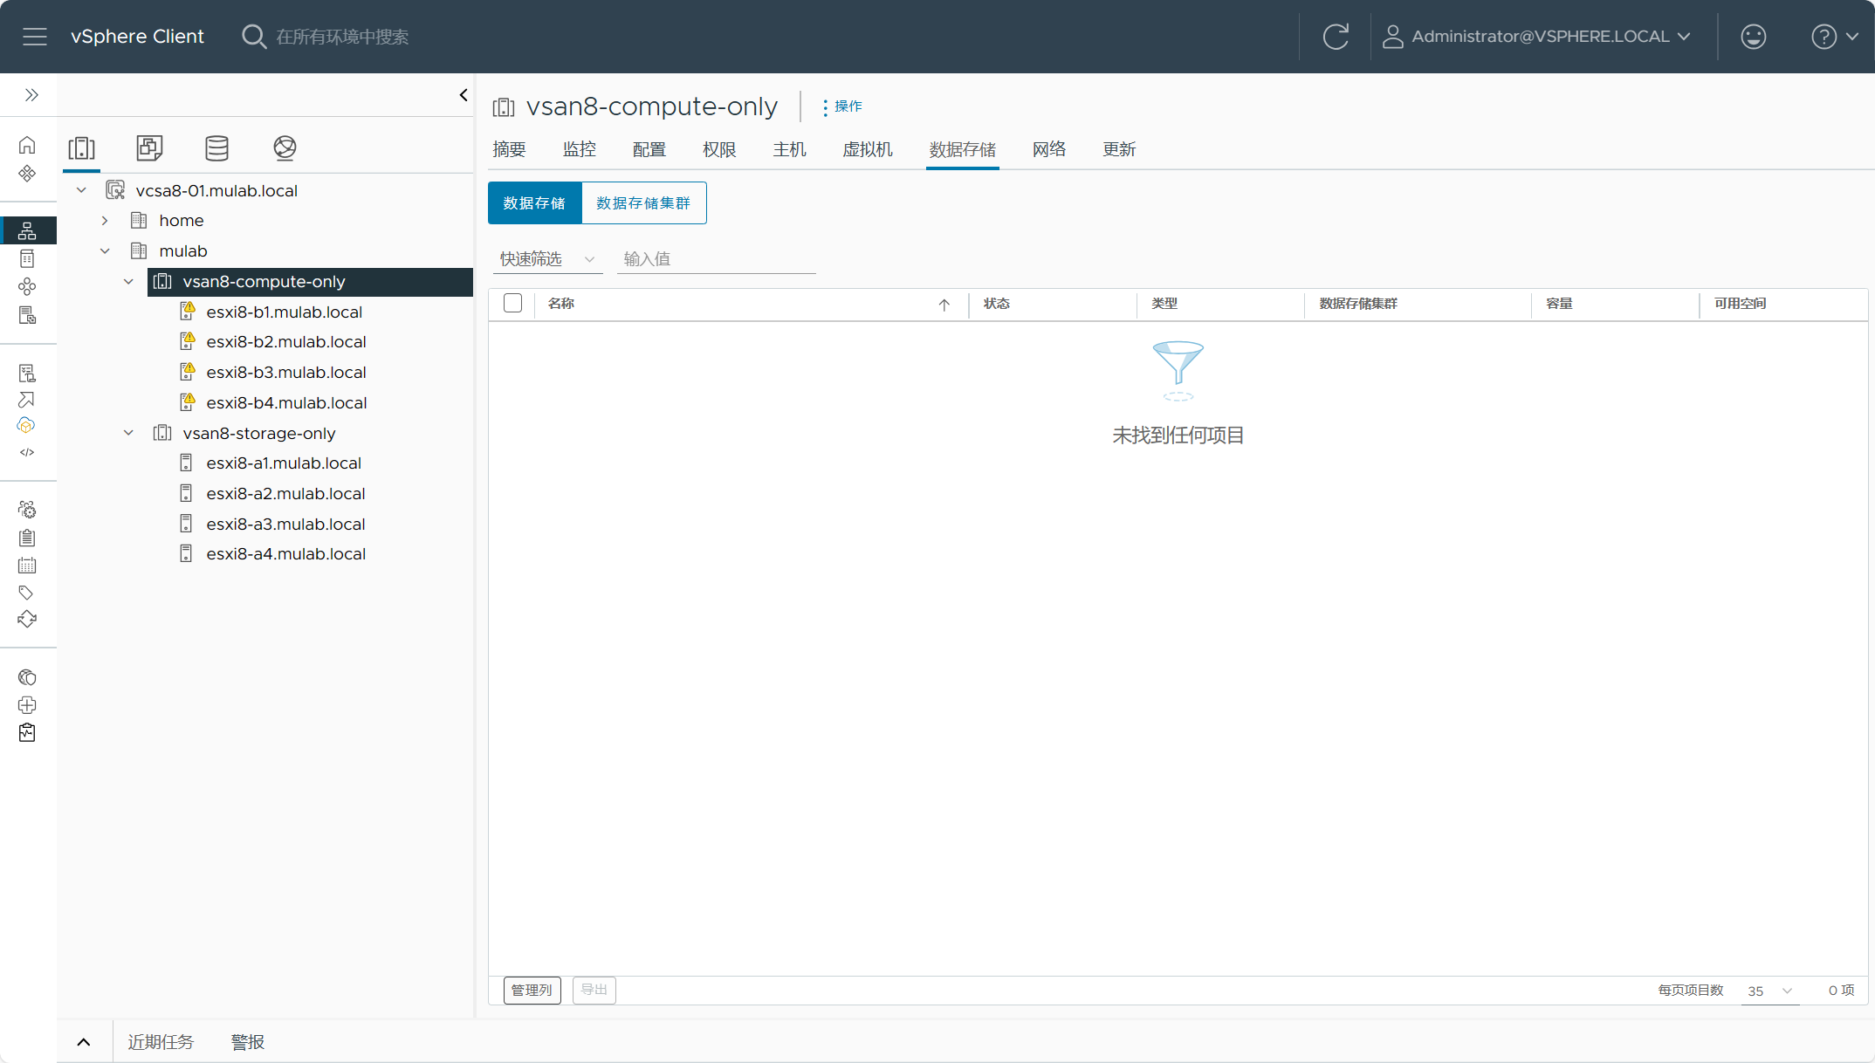This screenshot has width=1875, height=1063.
Task: Click the 输入值 filter input field
Action: [716, 259]
